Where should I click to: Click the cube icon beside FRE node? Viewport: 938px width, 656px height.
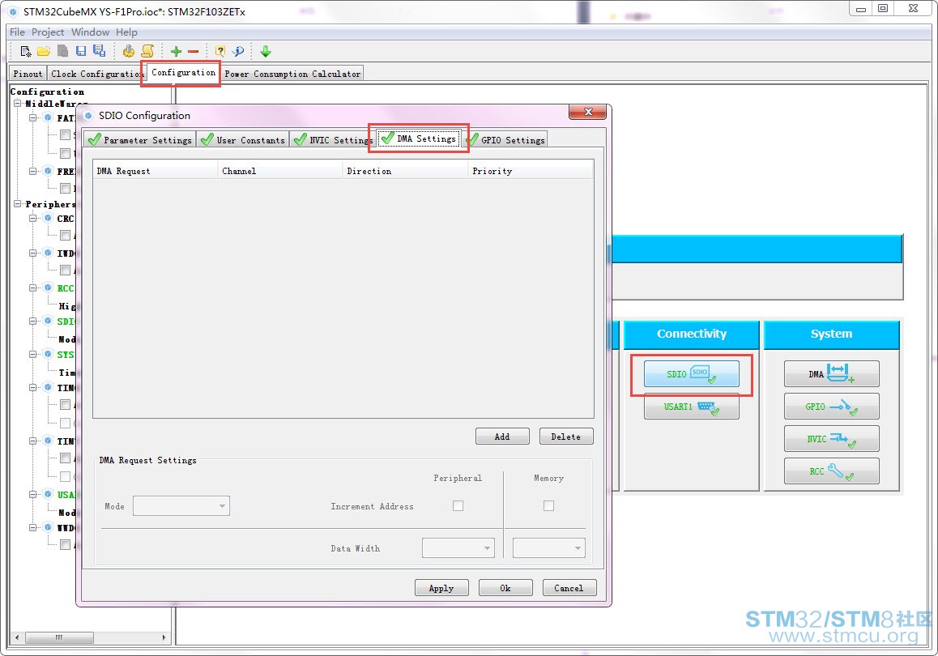(x=48, y=171)
